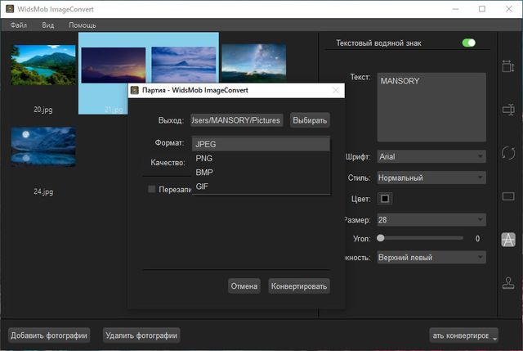Select the rotate tool icon
The height and width of the screenshot is (351, 523).
click(507, 153)
